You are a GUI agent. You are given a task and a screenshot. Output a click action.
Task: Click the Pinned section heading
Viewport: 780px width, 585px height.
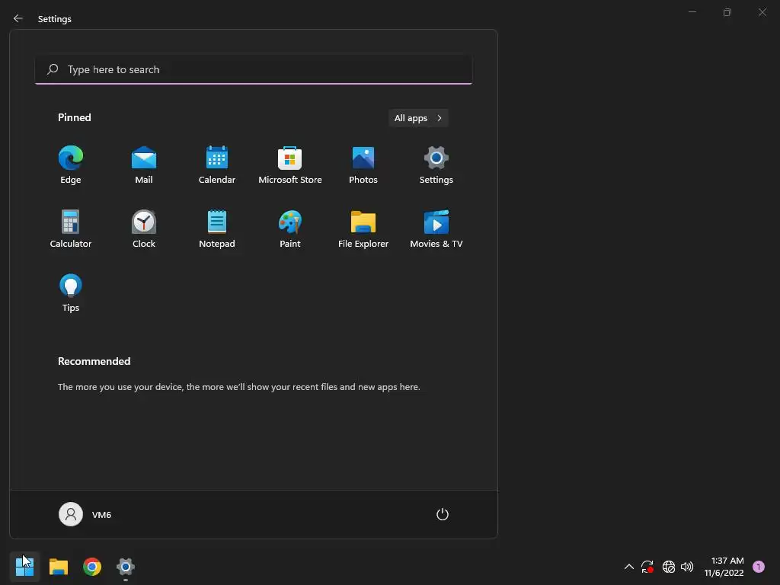75,117
